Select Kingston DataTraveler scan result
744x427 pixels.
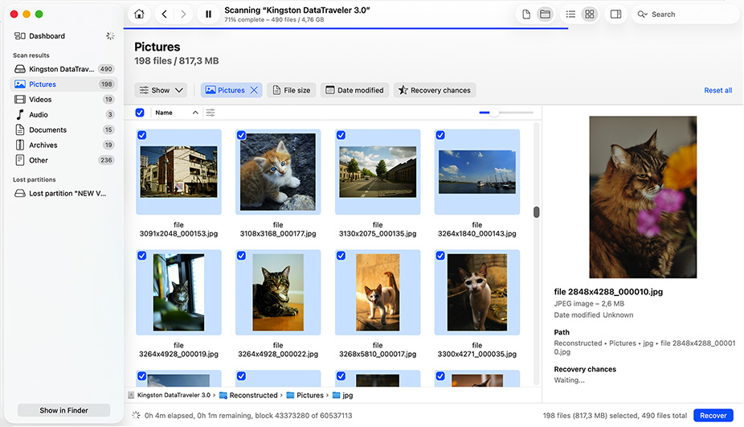63,69
